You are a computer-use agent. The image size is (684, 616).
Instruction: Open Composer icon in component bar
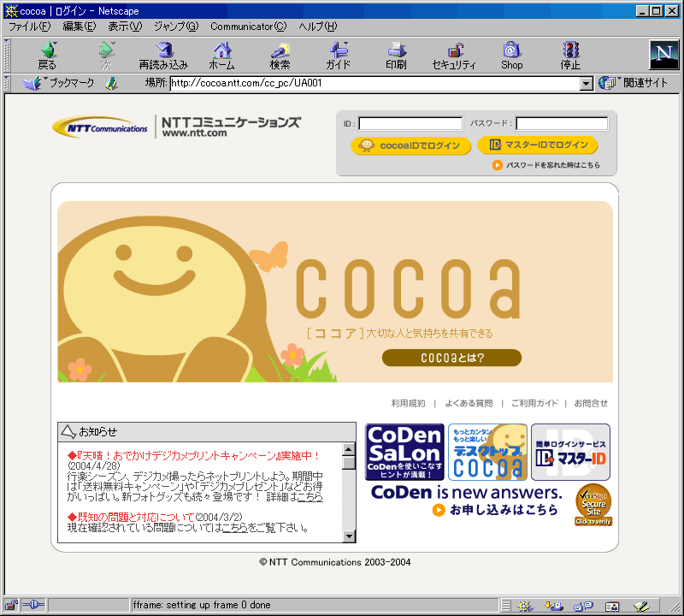click(641, 606)
